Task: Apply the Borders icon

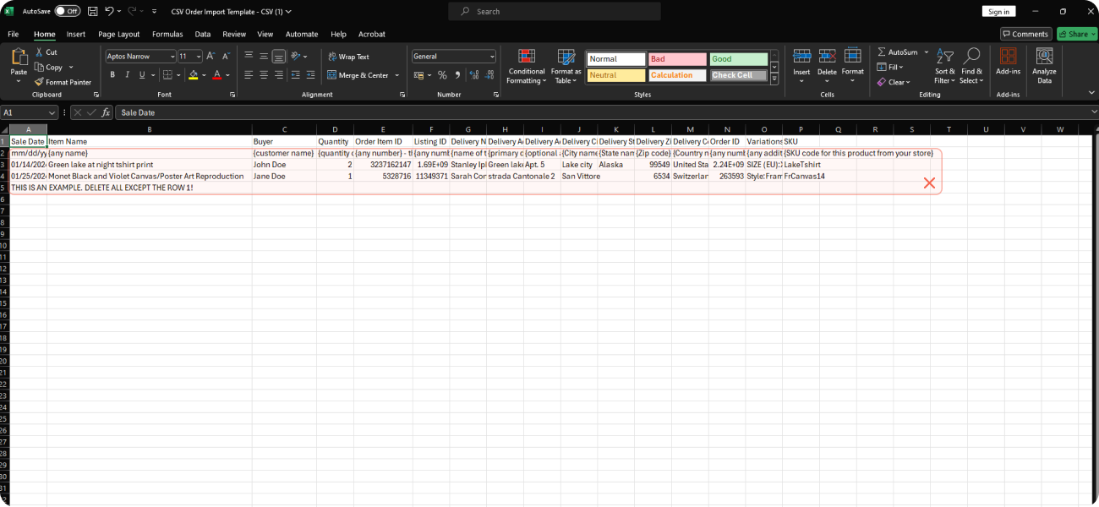Action: click(x=167, y=75)
